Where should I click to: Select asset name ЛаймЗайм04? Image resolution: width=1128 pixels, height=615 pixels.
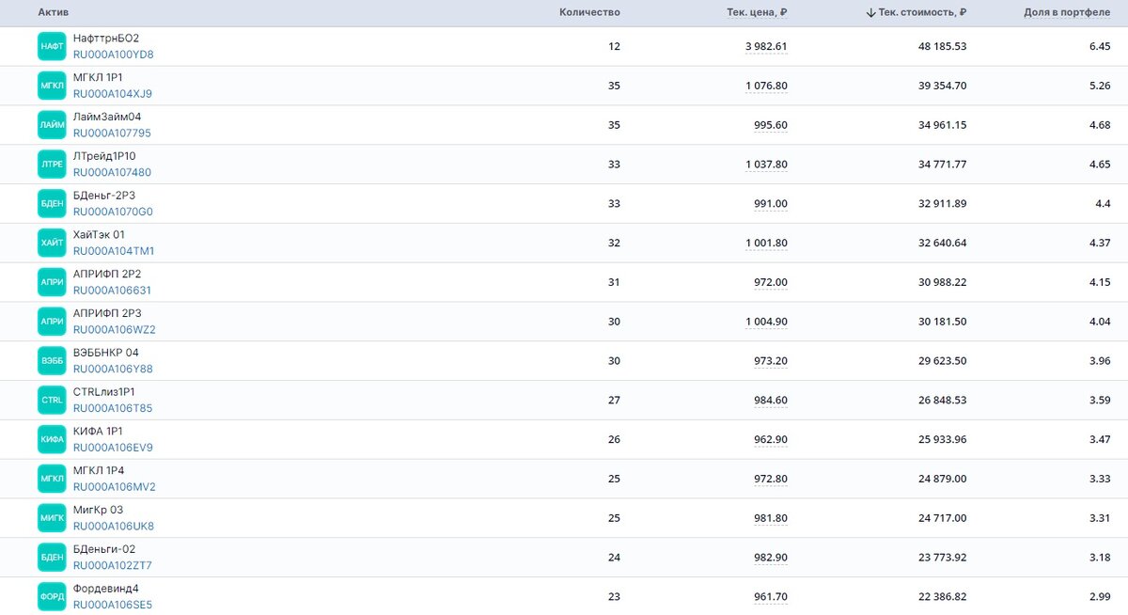point(107,117)
